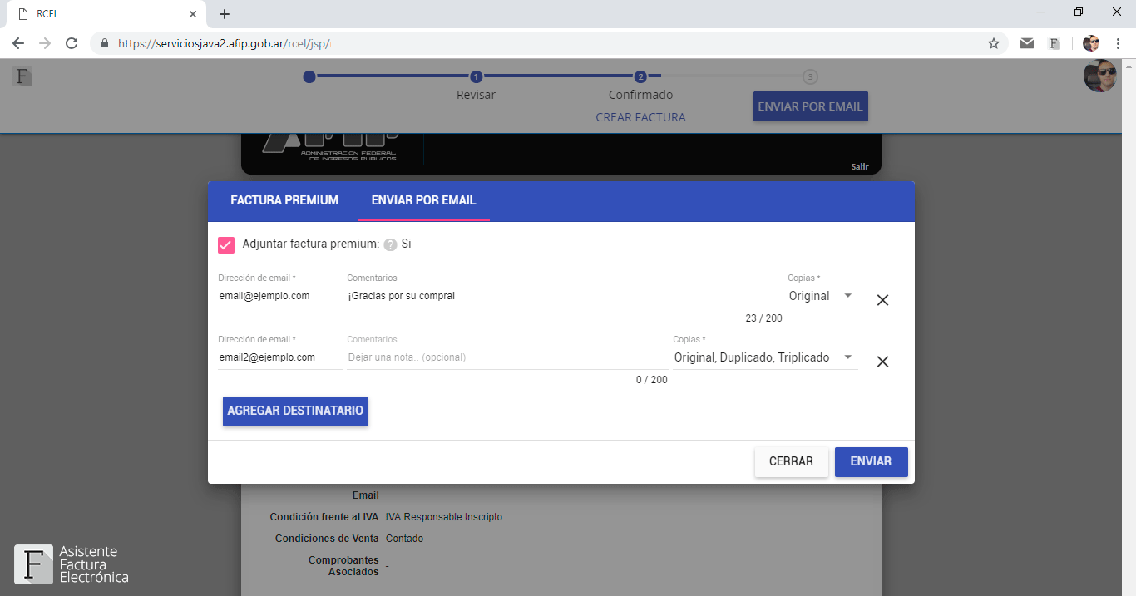The width and height of the screenshot is (1136, 596).
Task: Click the Asistente Factura Electrónica logo
Action: [x=72, y=564]
